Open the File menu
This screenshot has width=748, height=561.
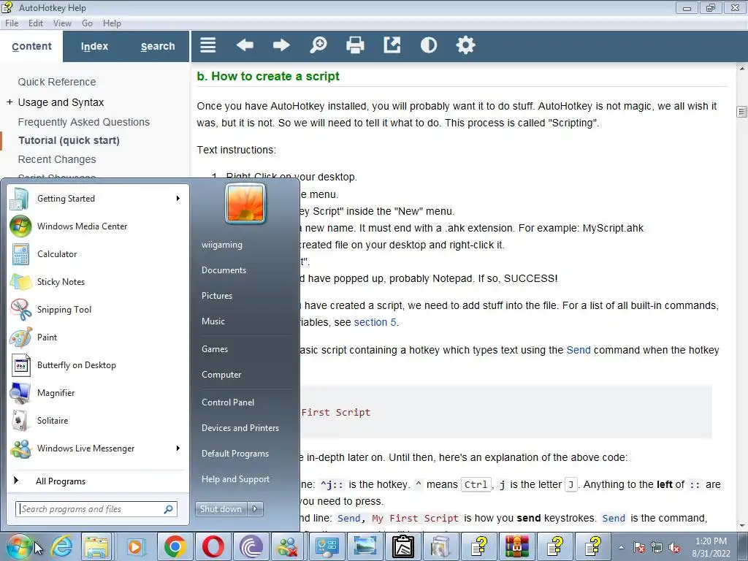12,23
